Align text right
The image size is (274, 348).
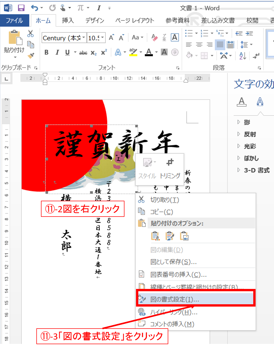coord(210,45)
